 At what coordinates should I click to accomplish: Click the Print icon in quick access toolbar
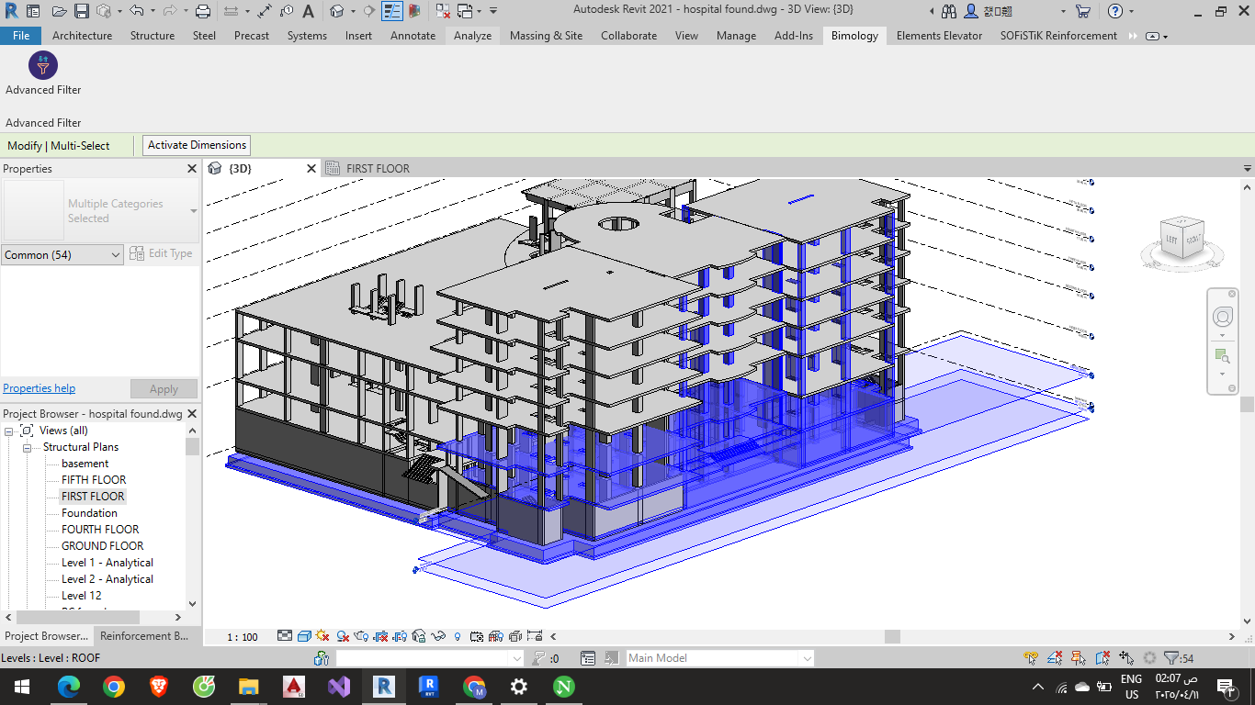pyautogui.click(x=203, y=11)
